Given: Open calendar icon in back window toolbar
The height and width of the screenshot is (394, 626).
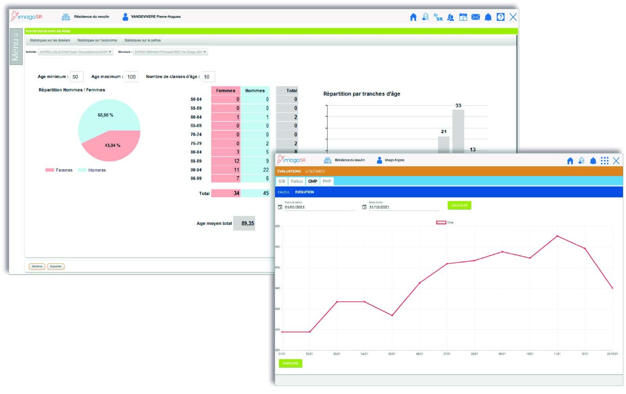Looking at the screenshot, I should (x=463, y=17).
